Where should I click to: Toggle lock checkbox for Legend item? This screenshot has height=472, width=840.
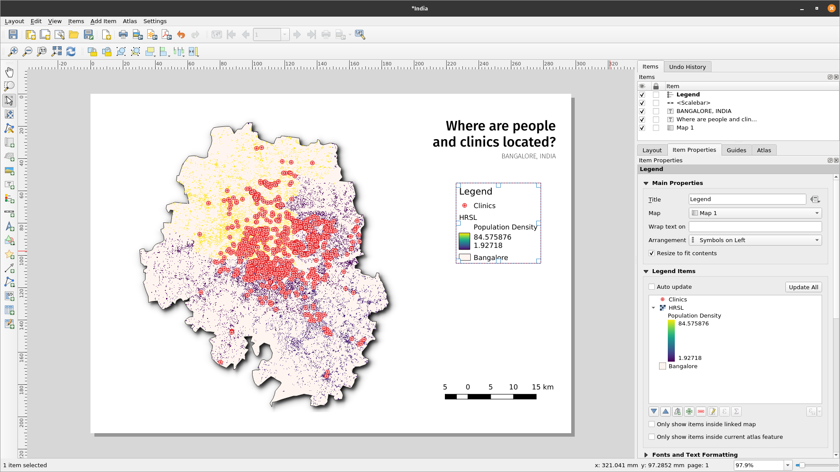click(x=656, y=95)
